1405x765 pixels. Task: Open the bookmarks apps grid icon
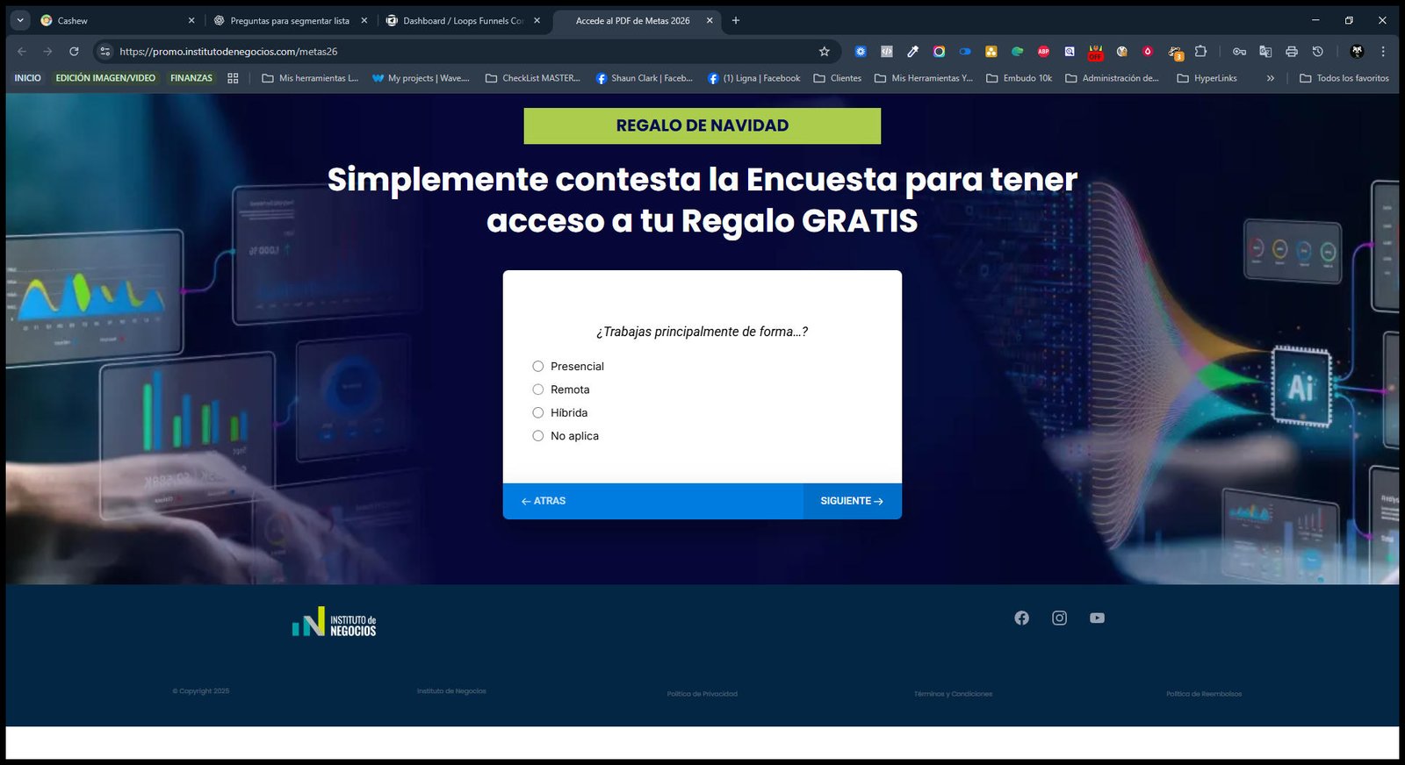pyautogui.click(x=233, y=78)
